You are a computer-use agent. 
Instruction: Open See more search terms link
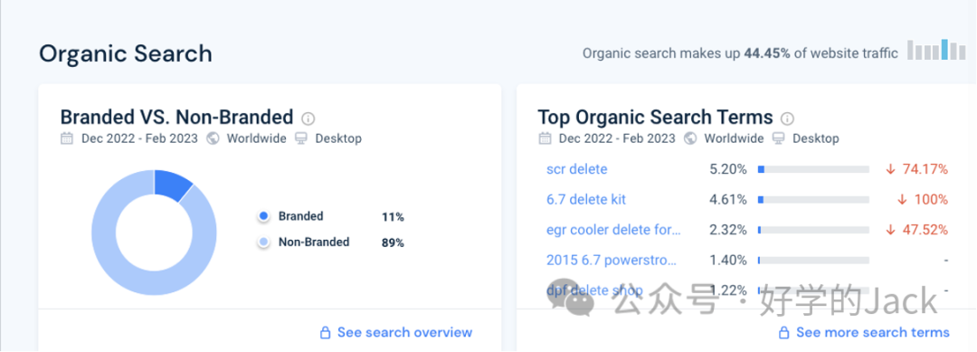click(x=873, y=333)
